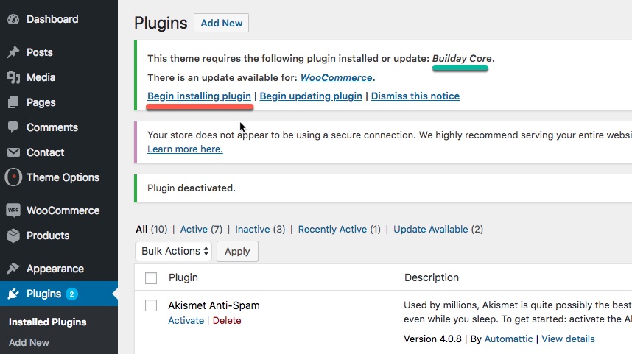Open the Theme Options circle icon
Screen dimensions: 632x354
coord(13,177)
